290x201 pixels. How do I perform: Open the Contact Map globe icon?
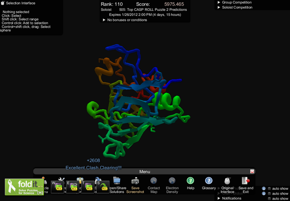click(x=154, y=181)
